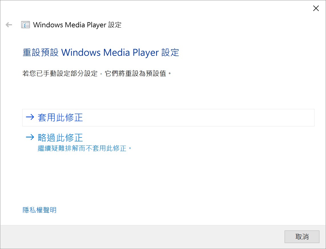Viewport: 326px width, 249px height.
Task: Click the back arrow icon
Action: [x=9, y=25]
